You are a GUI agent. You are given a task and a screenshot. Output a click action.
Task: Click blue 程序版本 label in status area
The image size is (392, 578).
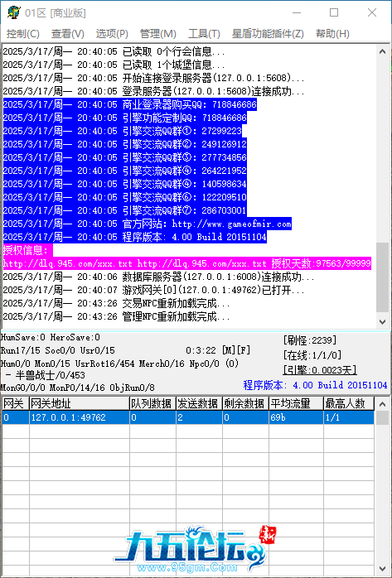[315, 386]
